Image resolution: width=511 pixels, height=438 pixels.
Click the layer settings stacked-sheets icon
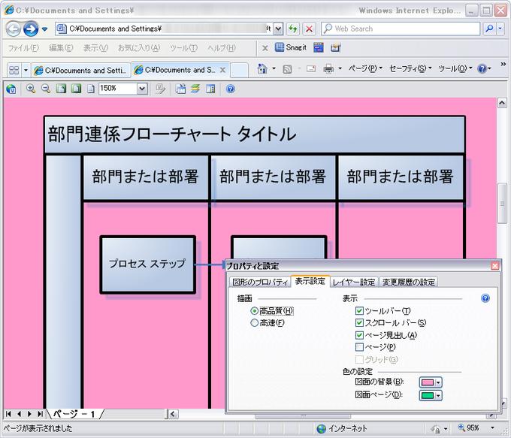coord(195,89)
